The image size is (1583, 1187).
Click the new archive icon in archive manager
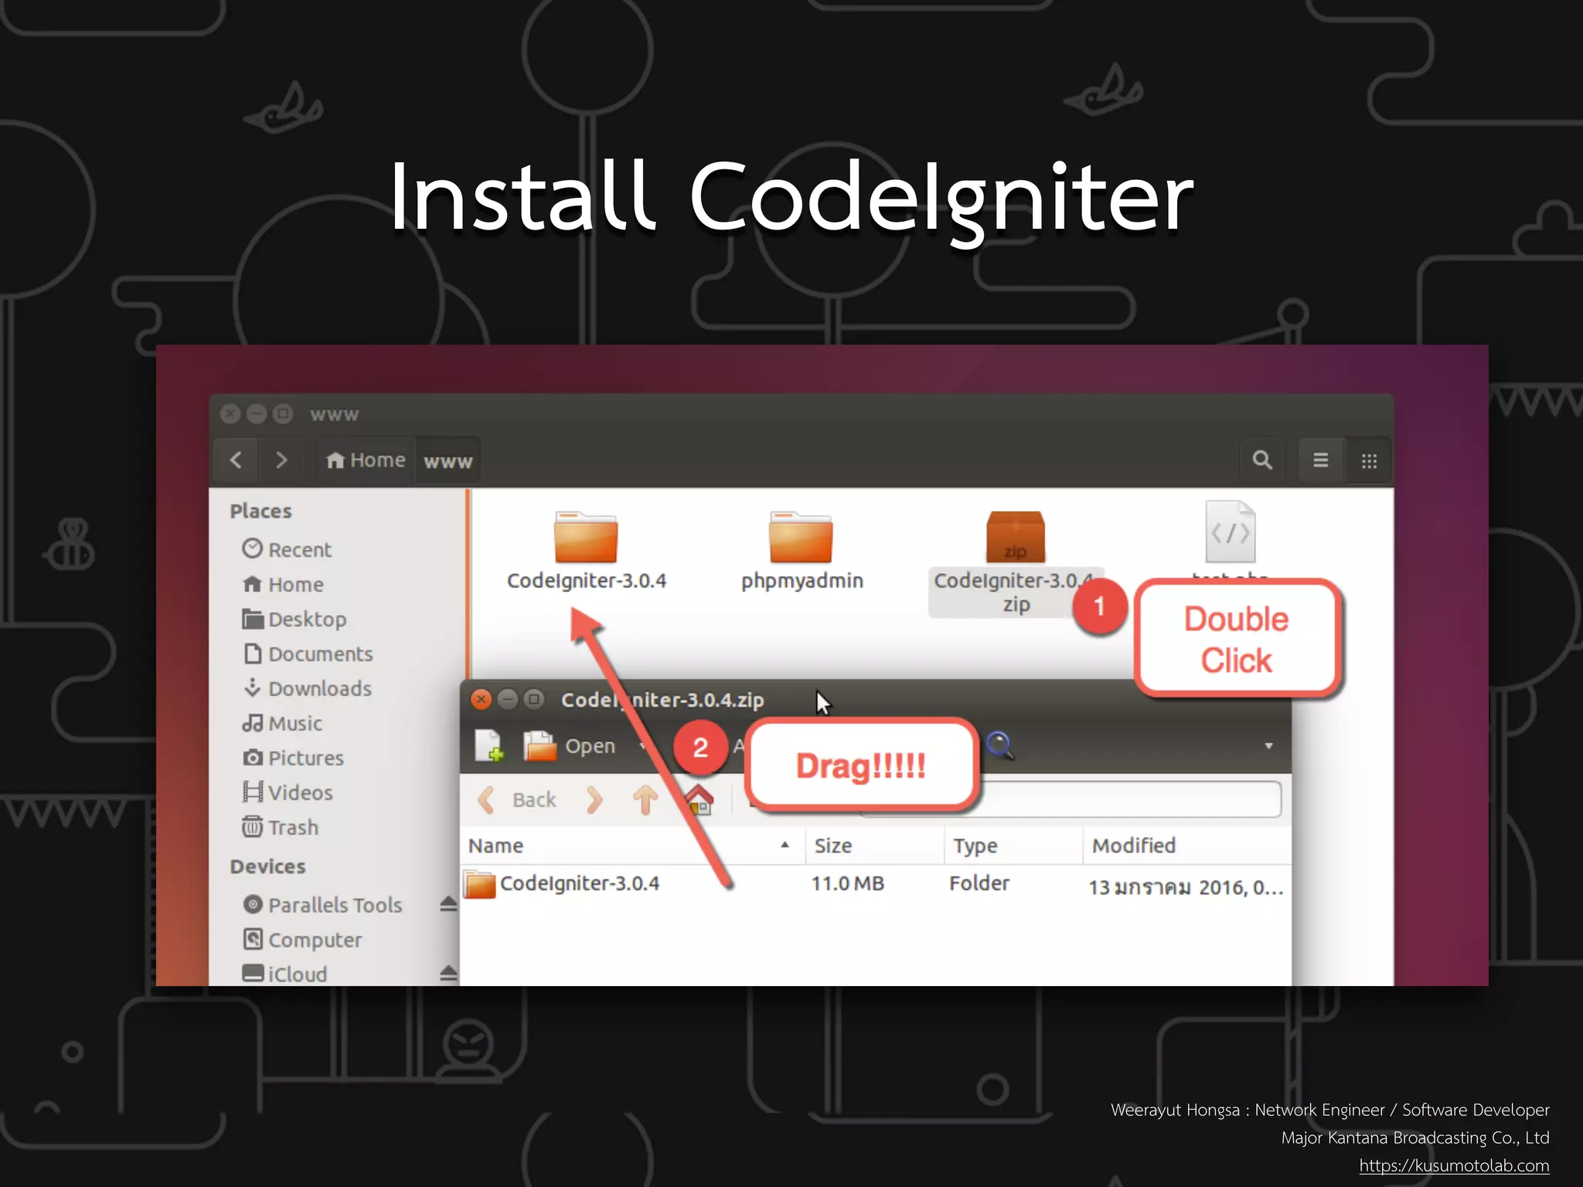[x=489, y=746]
